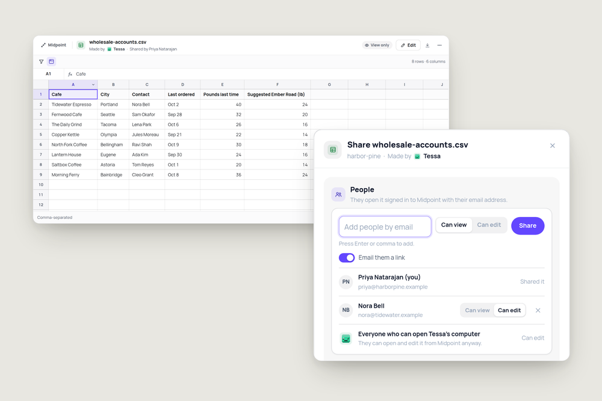Viewport: 602px width, 401px height.
Task: Click the spreadsheet icon in the Share dialog header
Action: coord(333,150)
